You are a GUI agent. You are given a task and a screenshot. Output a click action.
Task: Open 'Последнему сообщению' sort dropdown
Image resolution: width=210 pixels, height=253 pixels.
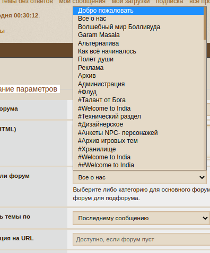[x=142, y=218]
